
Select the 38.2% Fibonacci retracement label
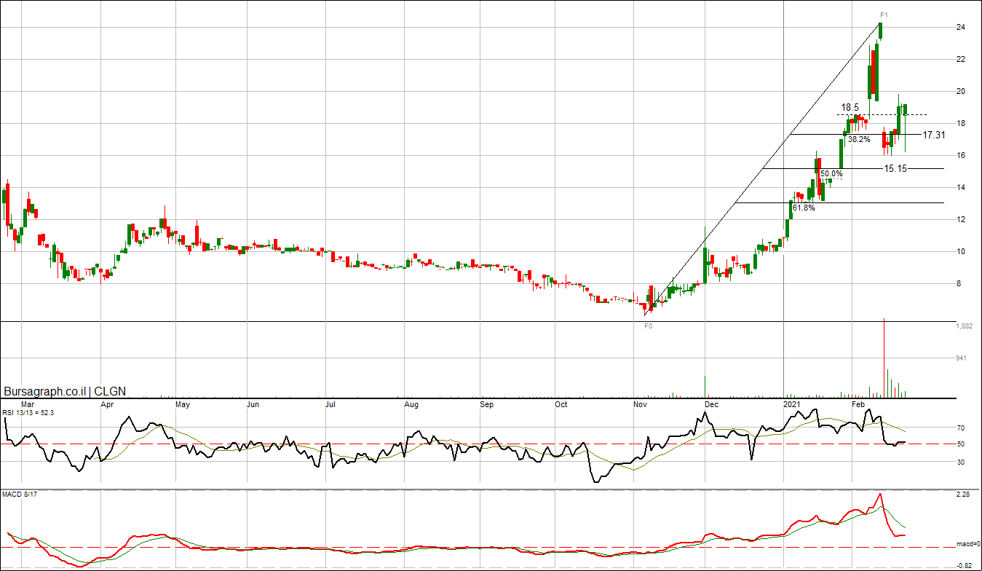pyautogui.click(x=859, y=140)
